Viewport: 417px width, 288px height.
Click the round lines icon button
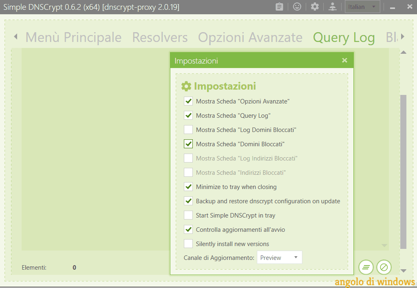pos(366,268)
